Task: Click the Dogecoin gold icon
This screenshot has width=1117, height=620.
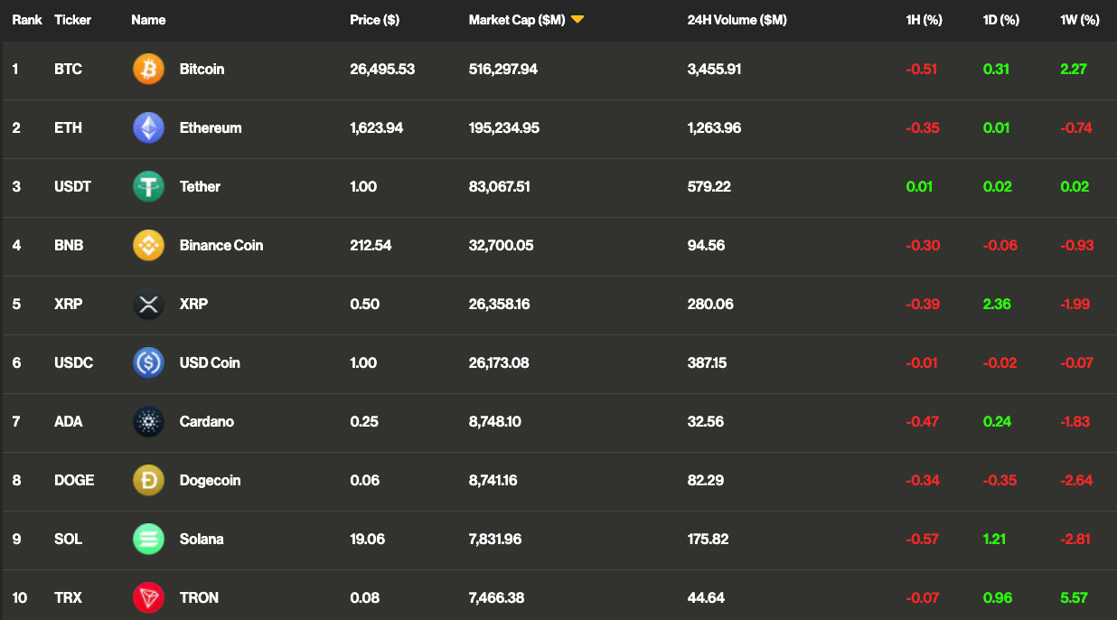Action: click(148, 480)
